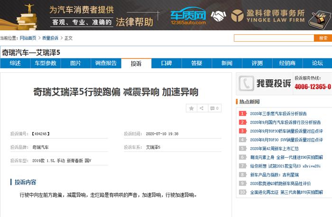
Task: Click the orange 搜索 button
Action: tap(323, 38)
